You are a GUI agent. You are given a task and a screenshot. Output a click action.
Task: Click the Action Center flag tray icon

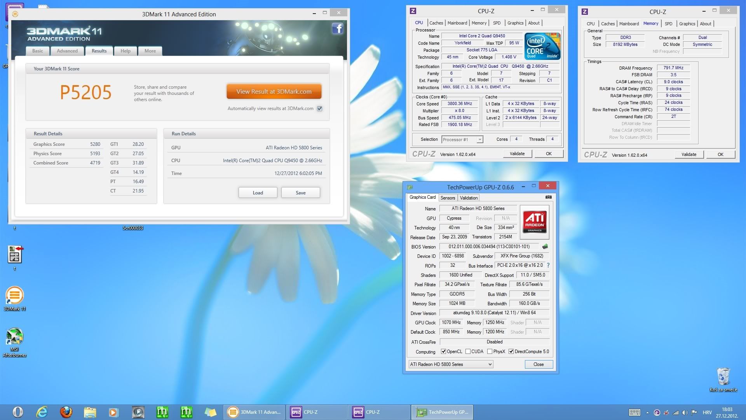[694, 413]
